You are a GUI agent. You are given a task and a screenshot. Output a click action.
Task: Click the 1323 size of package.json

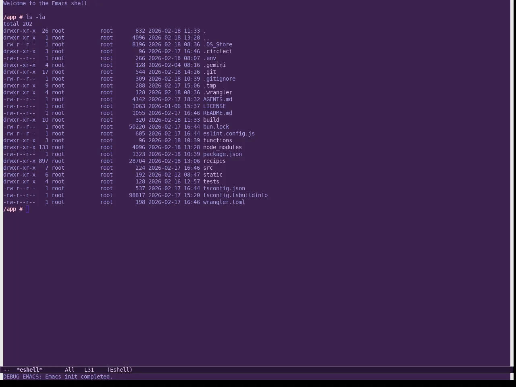click(x=139, y=154)
